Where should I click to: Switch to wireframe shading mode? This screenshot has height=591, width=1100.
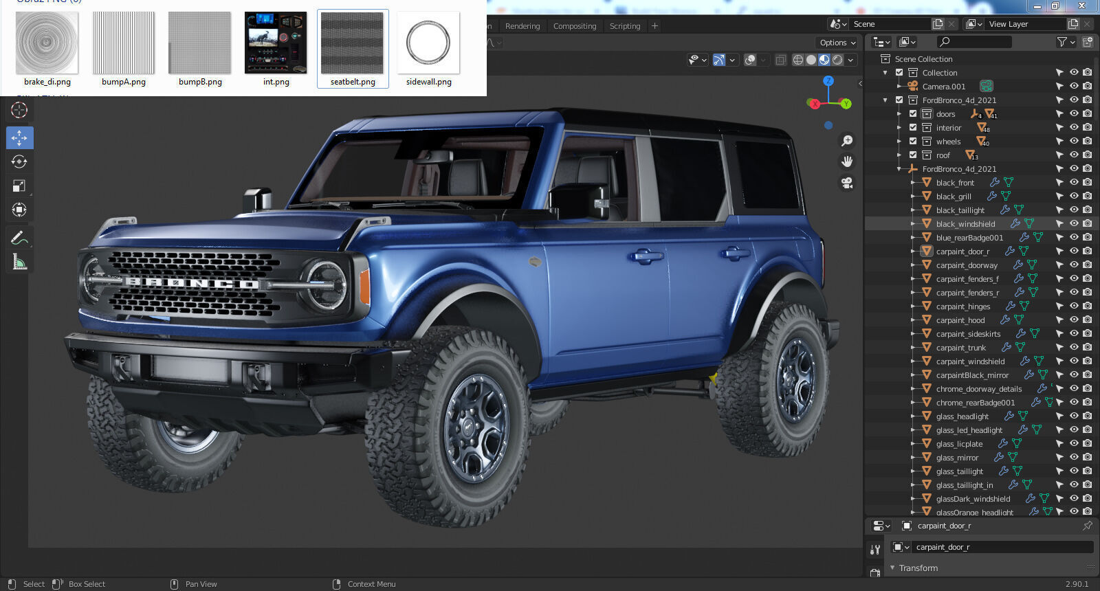[x=798, y=60]
